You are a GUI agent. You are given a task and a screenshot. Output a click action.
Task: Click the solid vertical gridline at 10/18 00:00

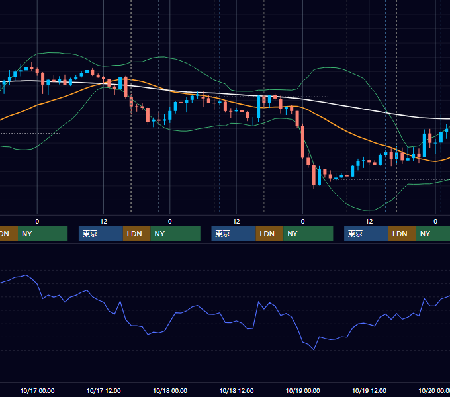coord(170,108)
